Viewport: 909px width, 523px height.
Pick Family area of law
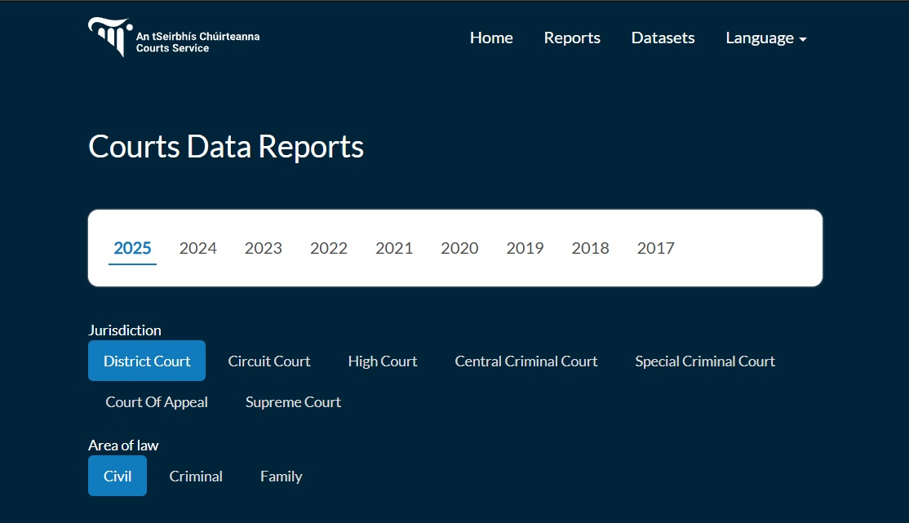(x=282, y=476)
